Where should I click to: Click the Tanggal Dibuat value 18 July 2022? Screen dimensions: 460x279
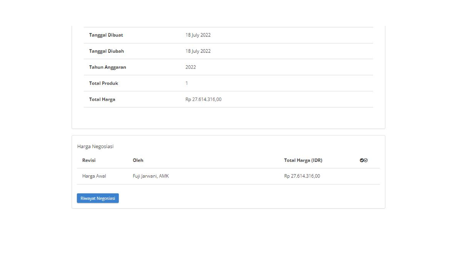coord(198,35)
